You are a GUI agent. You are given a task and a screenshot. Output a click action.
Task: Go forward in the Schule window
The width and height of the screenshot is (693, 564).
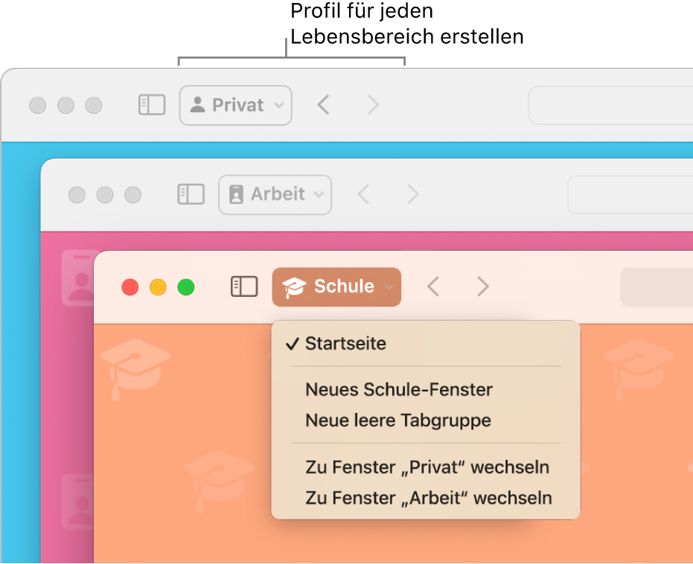(x=483, y=286)
